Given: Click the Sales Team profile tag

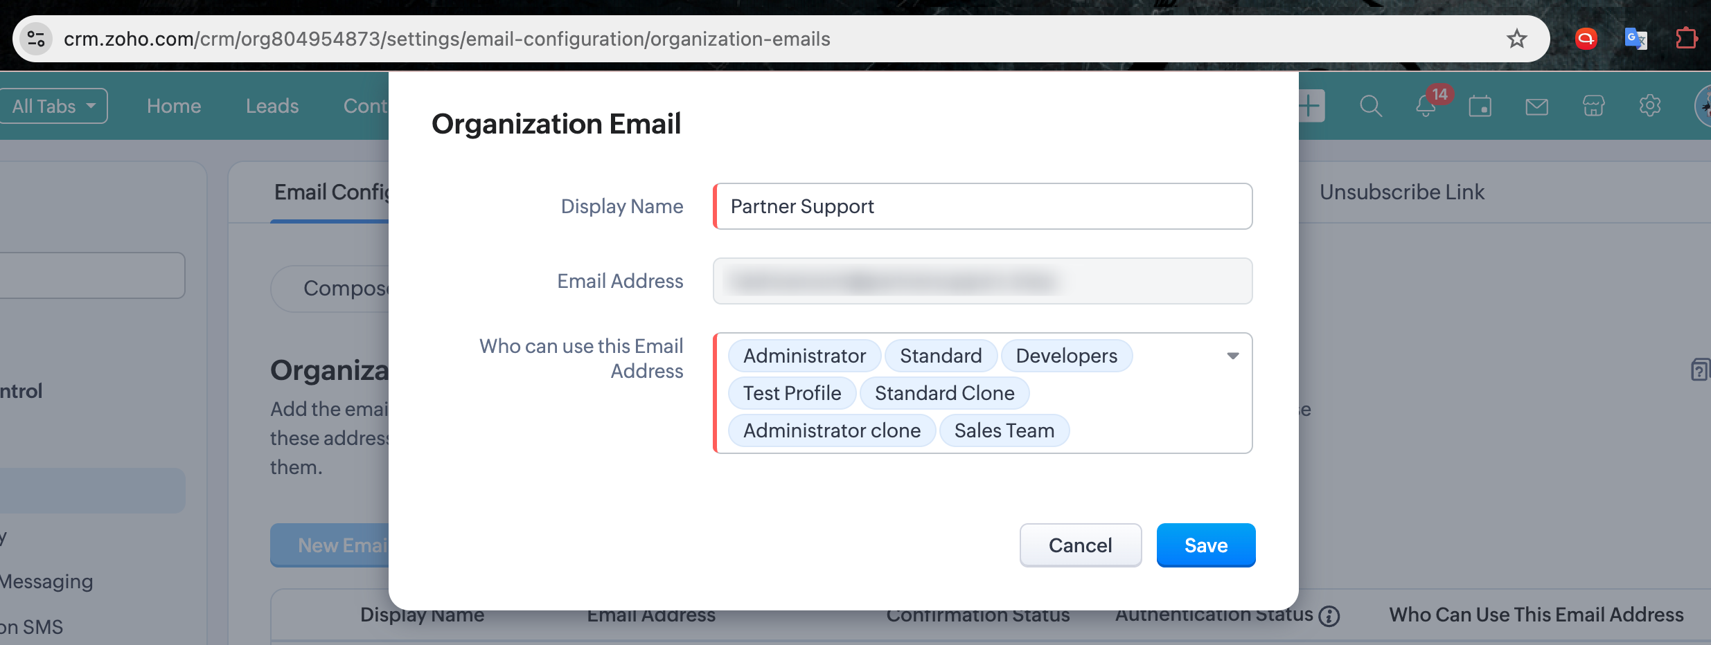Looking at the screenshot, I should pyautogui.click(x=1004, y=430).
